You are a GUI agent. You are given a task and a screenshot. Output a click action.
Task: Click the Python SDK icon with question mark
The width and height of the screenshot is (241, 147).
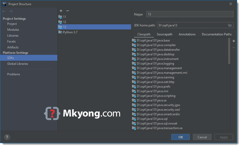point(60,32)
